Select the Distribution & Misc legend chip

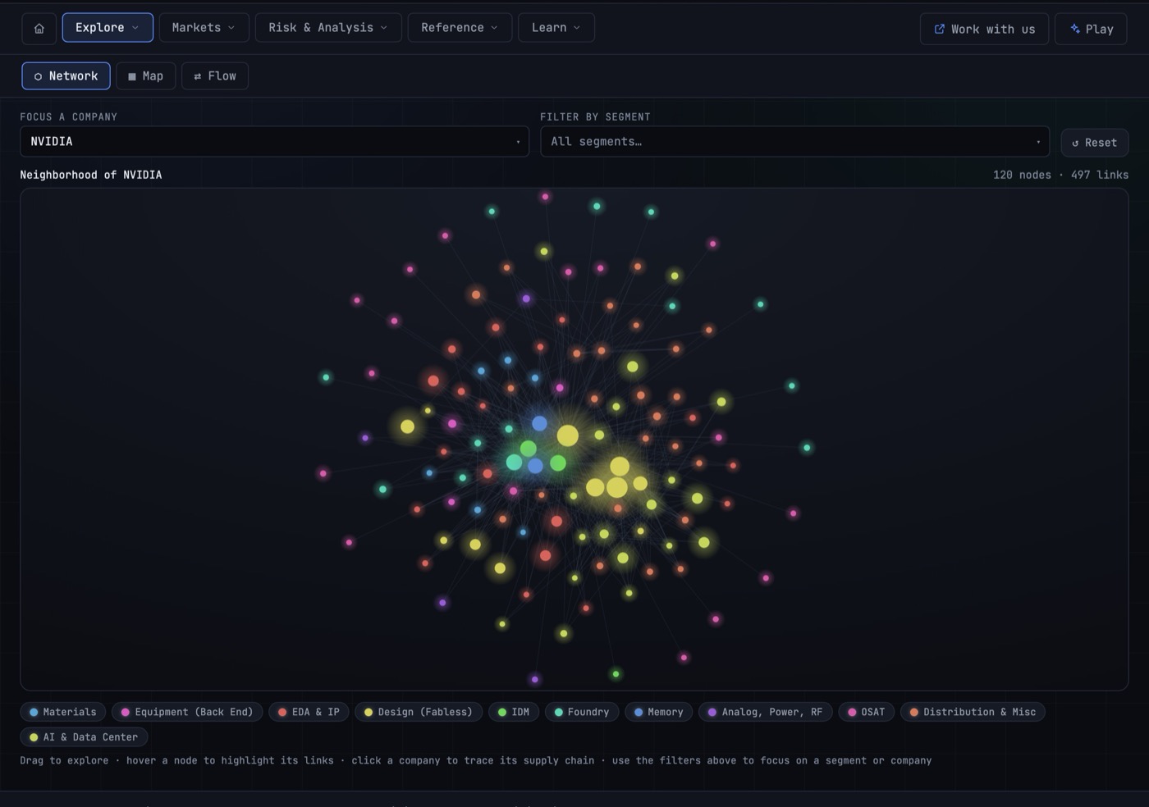click(973, 712)
